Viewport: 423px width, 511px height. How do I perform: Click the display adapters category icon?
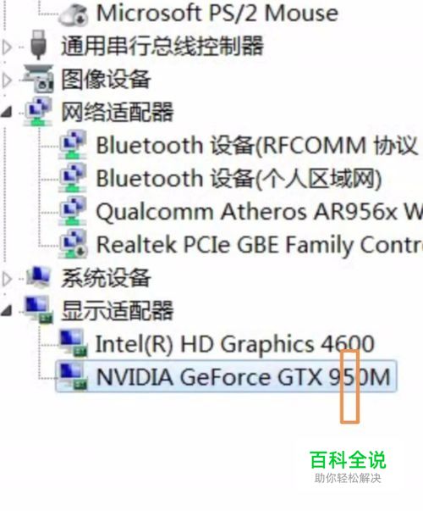click(39, 310)
